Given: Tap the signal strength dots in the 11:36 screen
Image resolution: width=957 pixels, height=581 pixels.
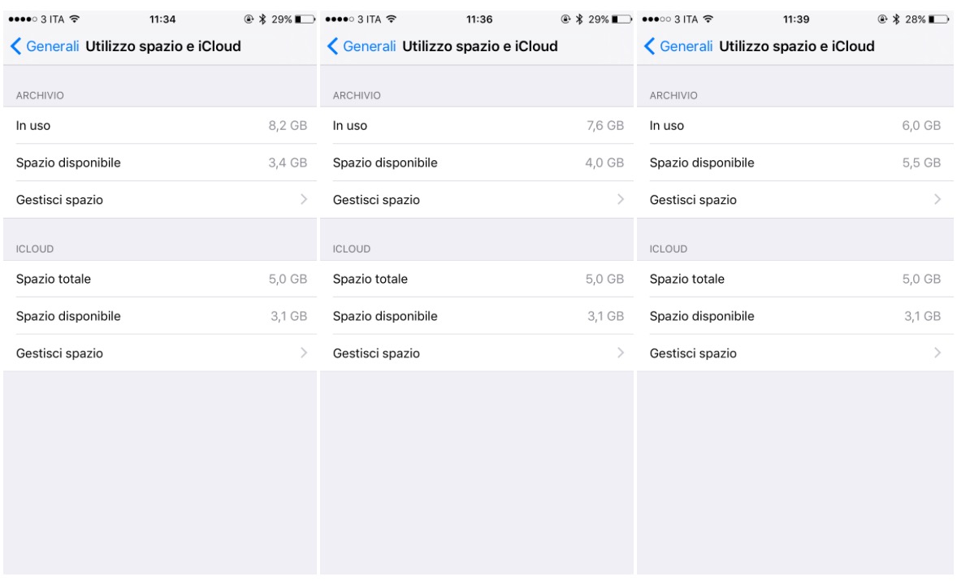Looking at the screenshot, I should point(340,19).
